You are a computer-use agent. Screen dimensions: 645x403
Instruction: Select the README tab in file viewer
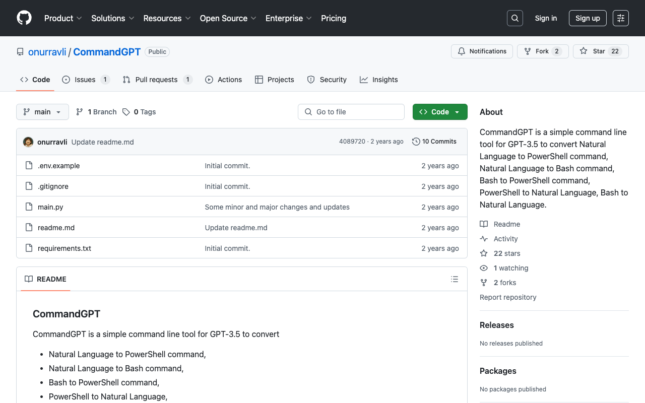(x=45, y=279)
